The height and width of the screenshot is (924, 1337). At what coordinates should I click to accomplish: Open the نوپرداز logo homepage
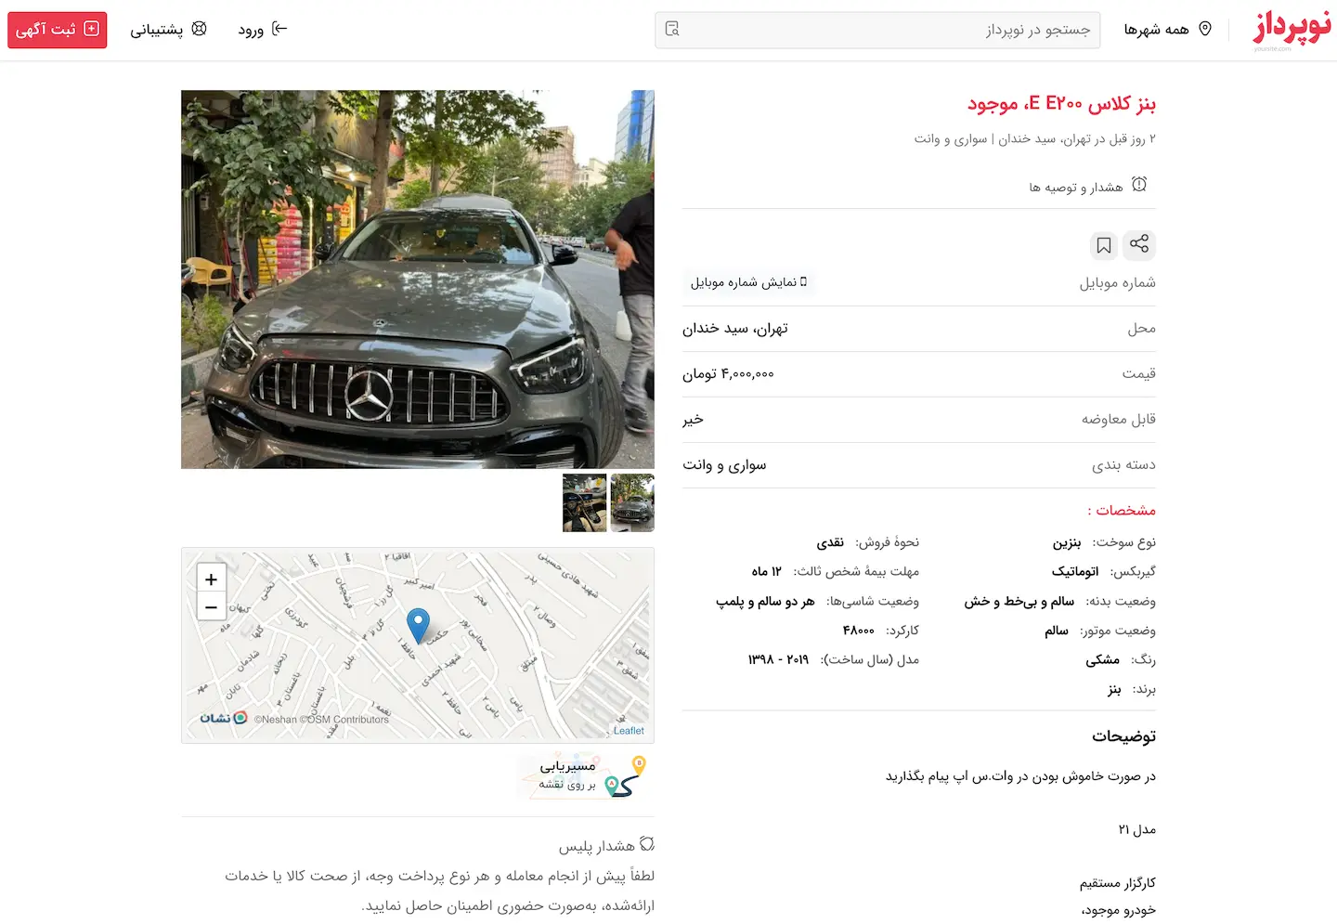pos(1292,28)
